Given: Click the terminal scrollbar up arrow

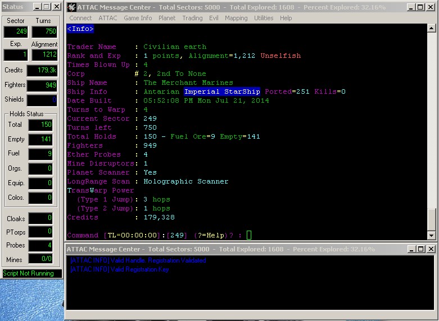Looking at the screenshot, I should 431,28.
